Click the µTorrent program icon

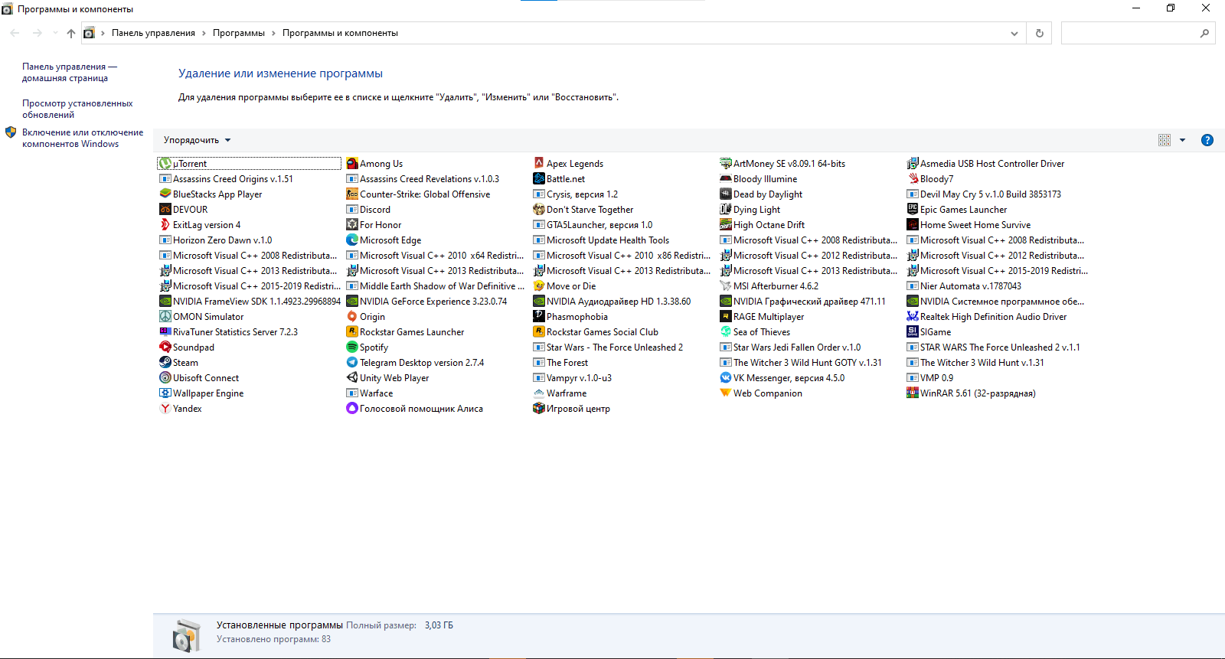point(165,164)
